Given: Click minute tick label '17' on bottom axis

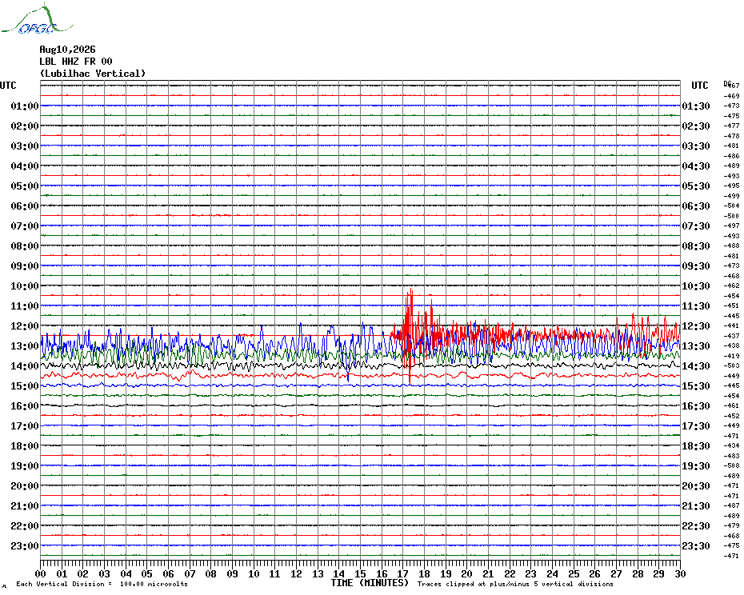Looking at the screenshot, I should 403,573.
